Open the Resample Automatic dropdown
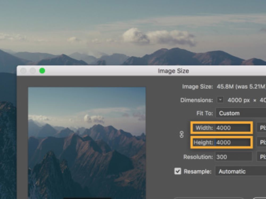 pyautogui.click(x=241, y=171)
